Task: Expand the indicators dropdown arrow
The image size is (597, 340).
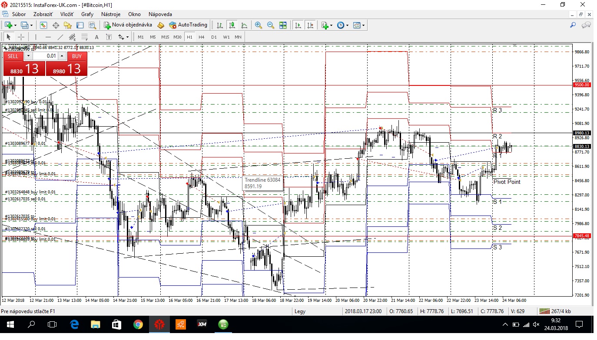Action: click(332, 25)
